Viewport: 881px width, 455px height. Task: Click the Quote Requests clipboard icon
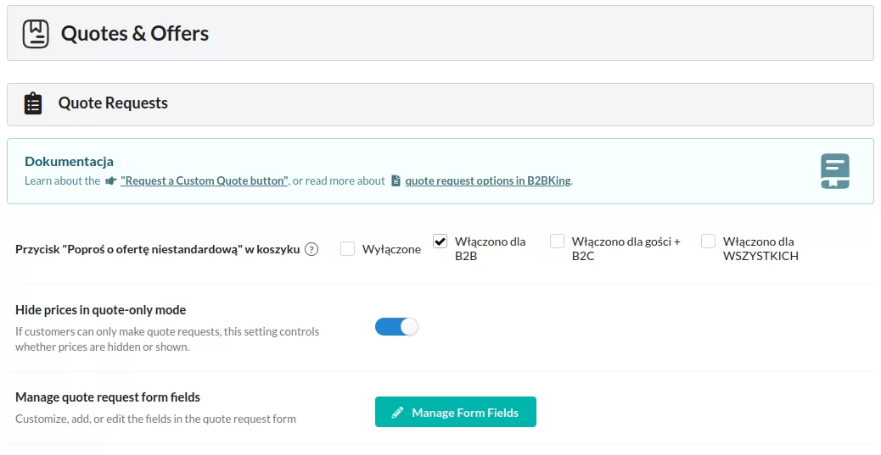click(33, 103)
